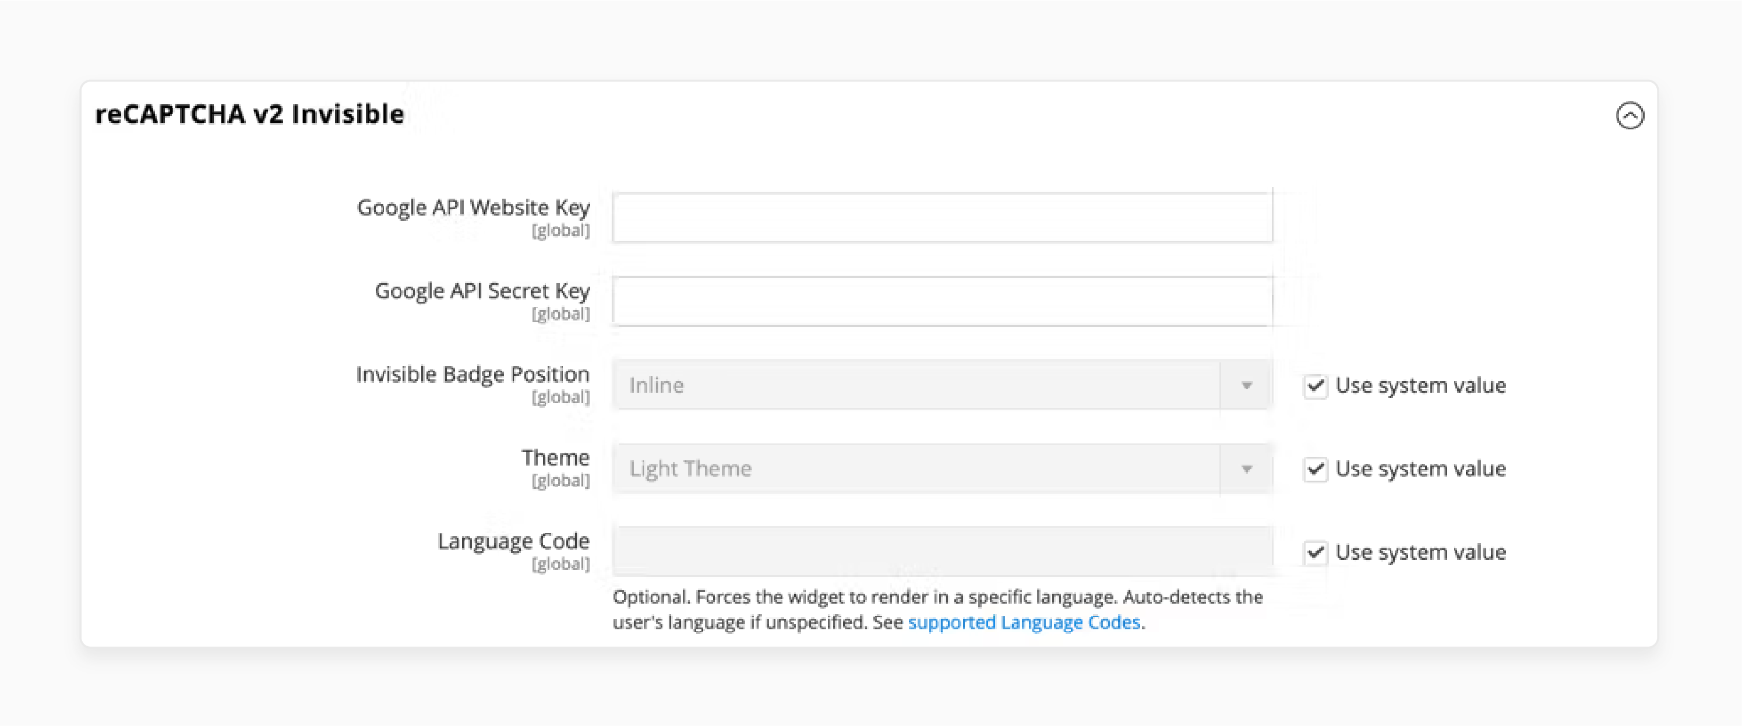Click the Language Code input field
Screen dimensions: 1742x726
coord(942,551)
